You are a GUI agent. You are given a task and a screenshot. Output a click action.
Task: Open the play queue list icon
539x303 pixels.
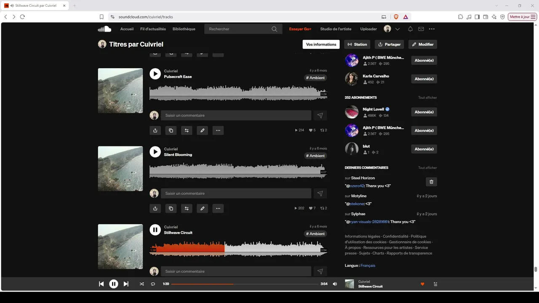click(x=435, y=284)
